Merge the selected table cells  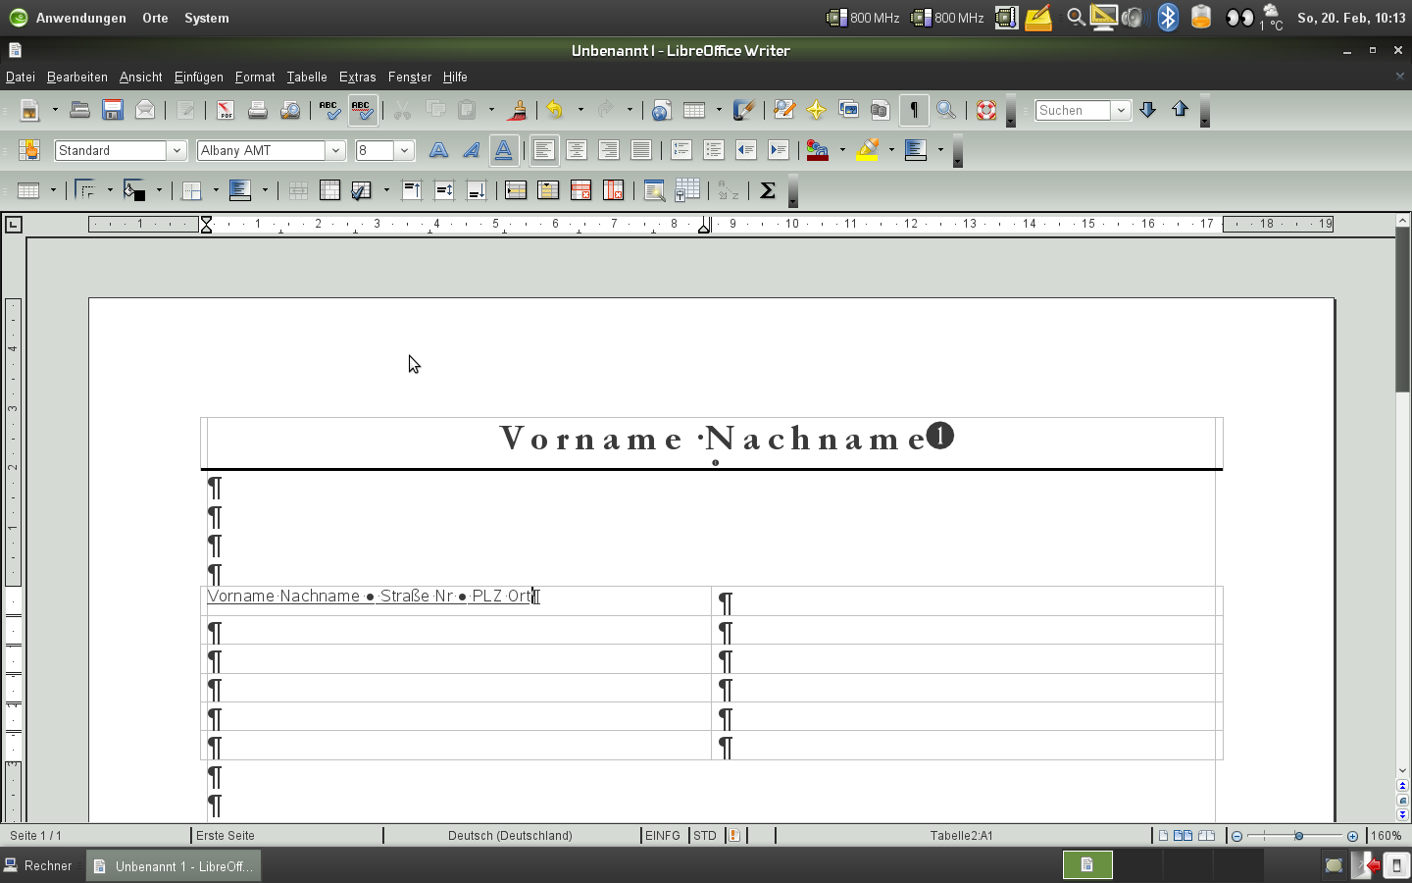[298, 189]
